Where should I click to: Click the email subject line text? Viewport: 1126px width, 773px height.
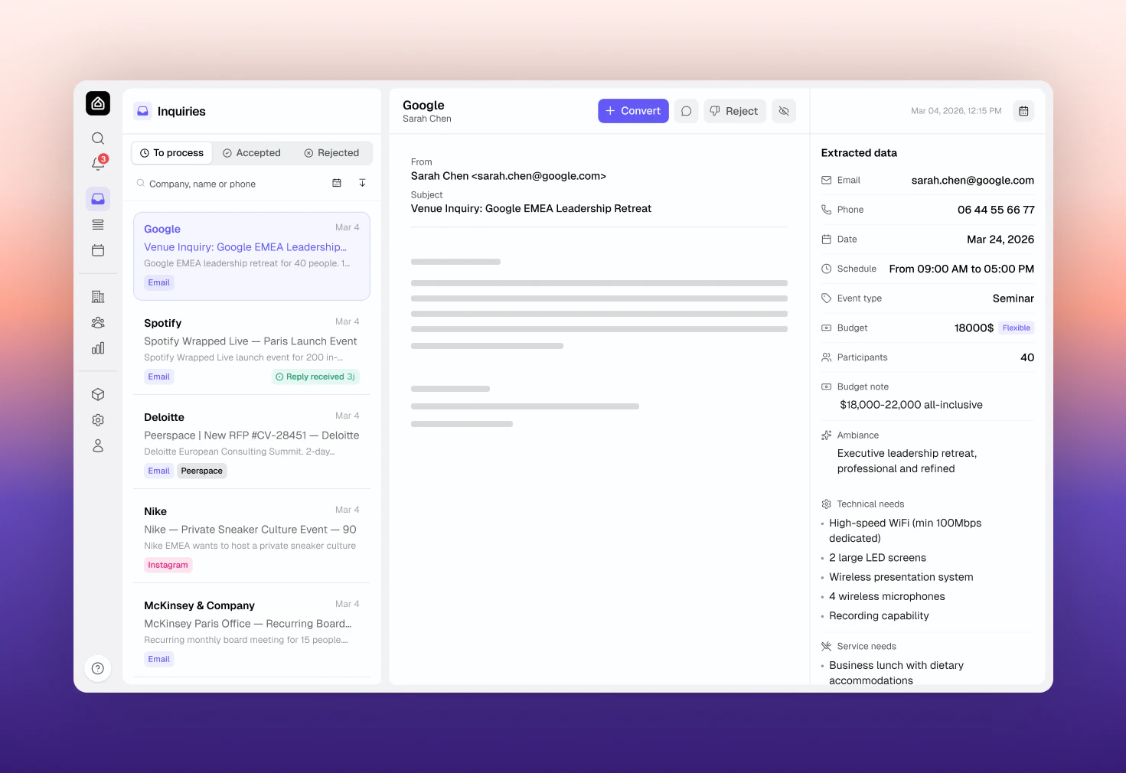pos(531,209)
